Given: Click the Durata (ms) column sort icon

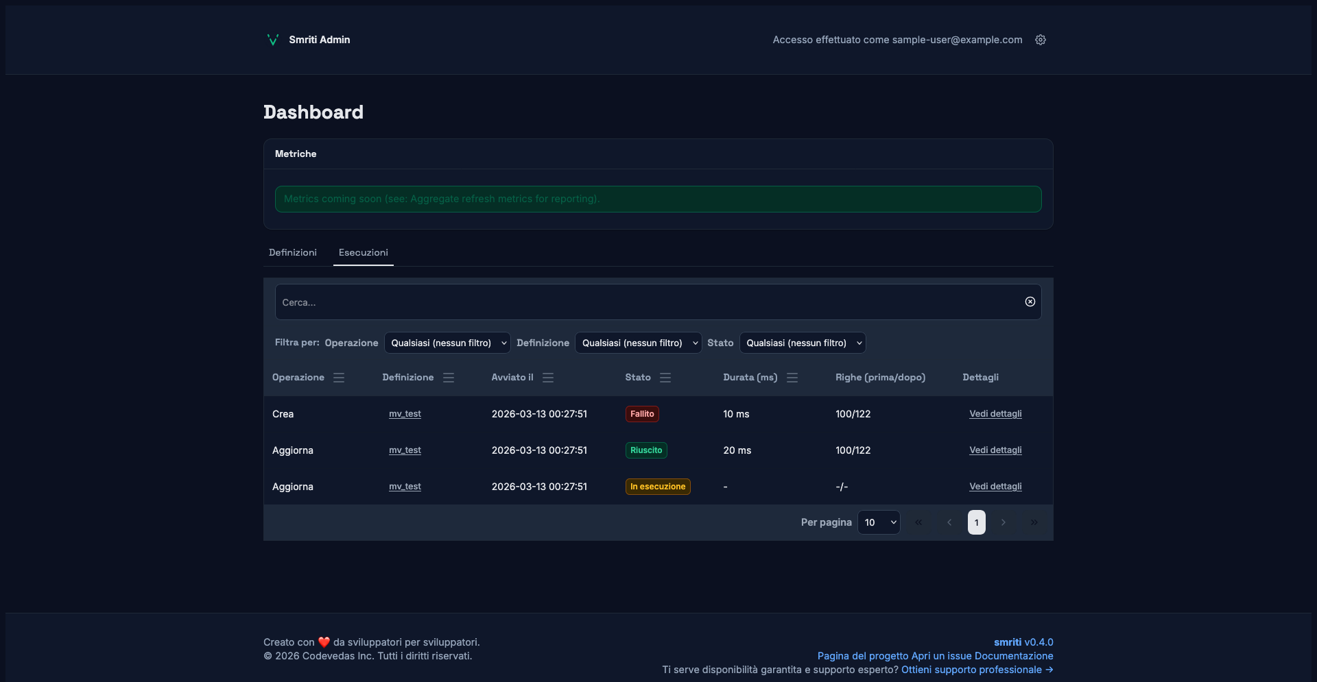Looking at the screenshot, I should [792, 378].
